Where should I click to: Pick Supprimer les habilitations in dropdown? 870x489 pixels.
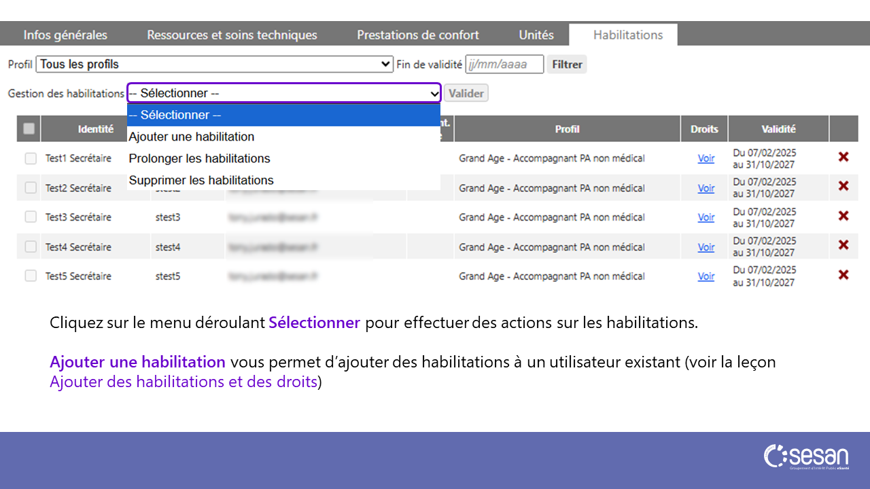click(x=201, y=180)
